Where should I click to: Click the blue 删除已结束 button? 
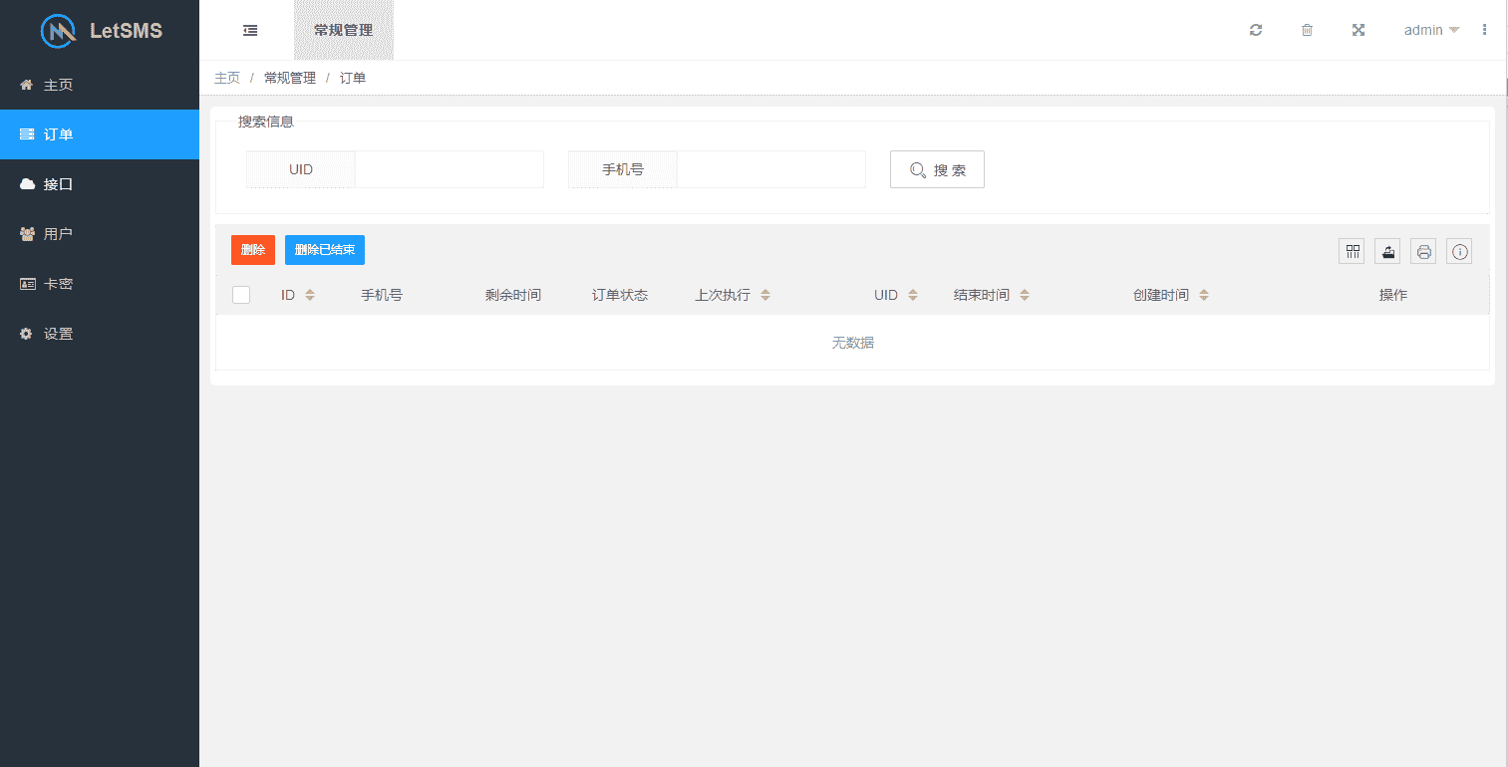coord(324,250)
